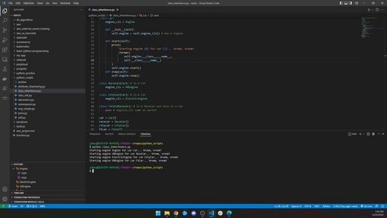Open Windows Start button on taskbar

point(158,213)
